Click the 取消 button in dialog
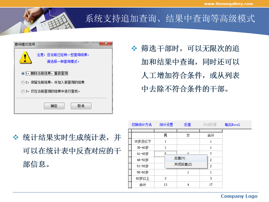269x202 pixels. point(81,106)
